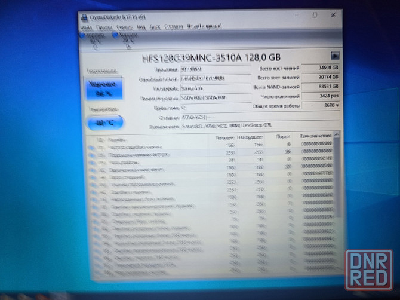The width and height of the screenshot is (400, 300).
Task: Open the Файл menu
Action: 86,27
